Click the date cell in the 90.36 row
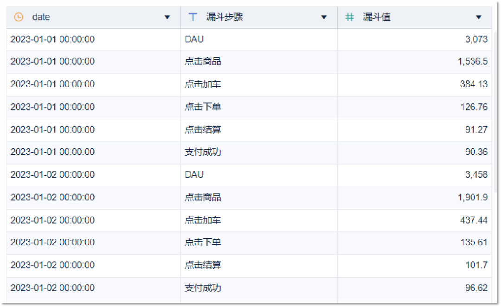 click(x=93, y=152)
